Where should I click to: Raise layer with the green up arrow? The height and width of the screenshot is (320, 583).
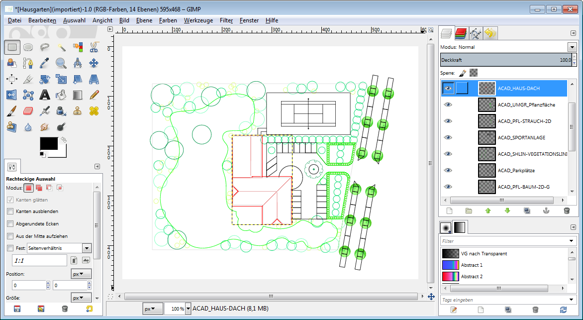click(488, 211)
